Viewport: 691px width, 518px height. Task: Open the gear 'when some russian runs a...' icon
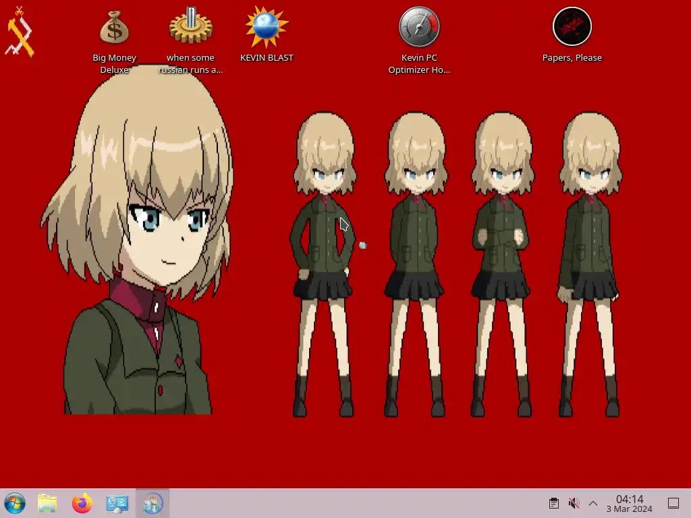(x=190, y=26)
